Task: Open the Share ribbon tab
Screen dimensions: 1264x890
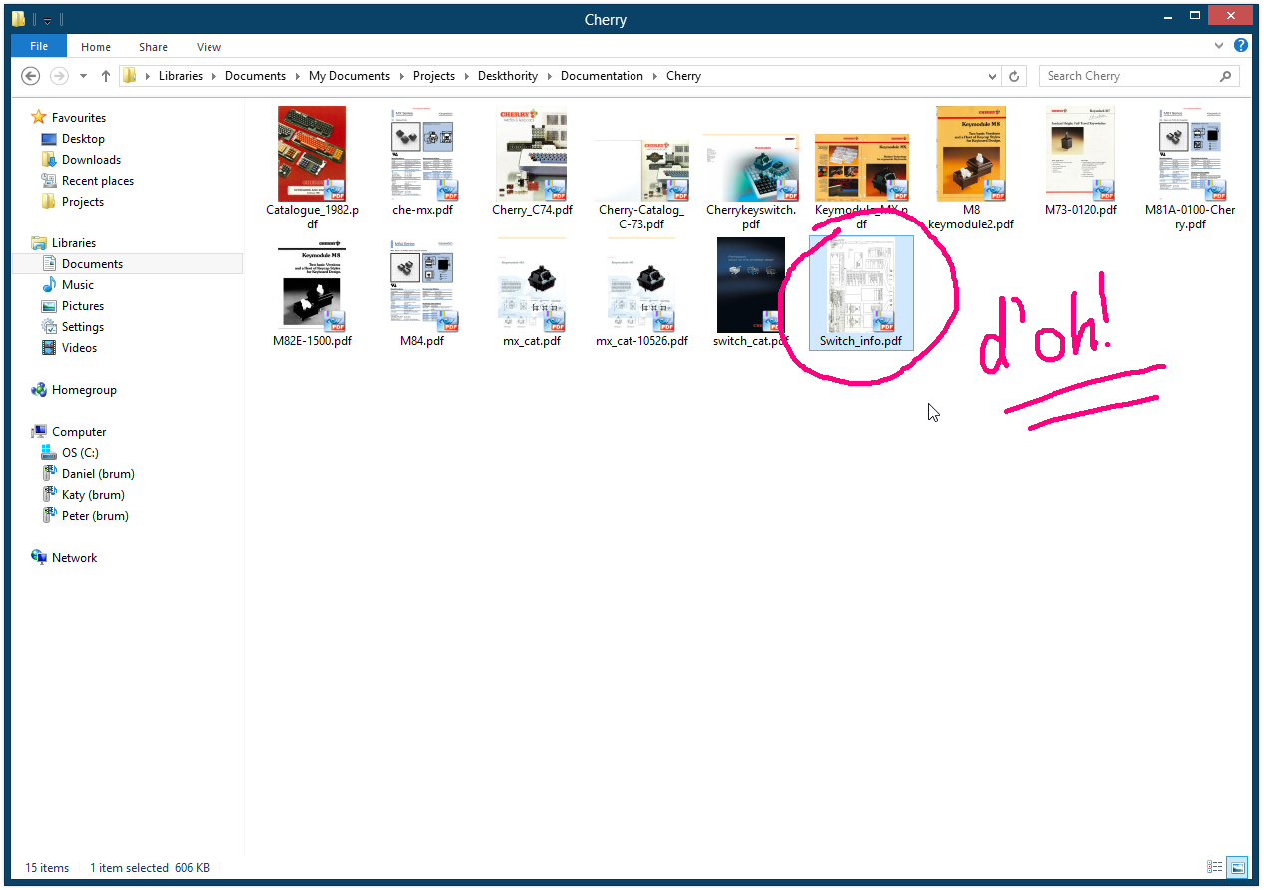Action: pyautogui.click(x=153, y=47)
